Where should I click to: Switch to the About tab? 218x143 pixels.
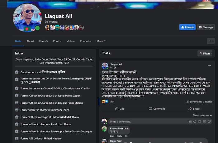[30, 41]
